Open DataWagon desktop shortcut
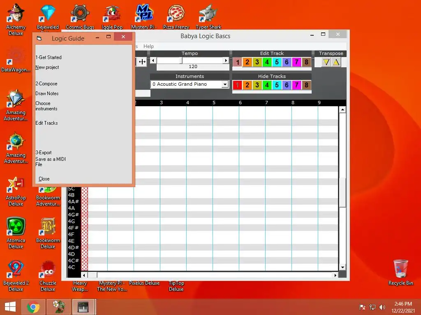The image size is (421, 315). point(16,59)
